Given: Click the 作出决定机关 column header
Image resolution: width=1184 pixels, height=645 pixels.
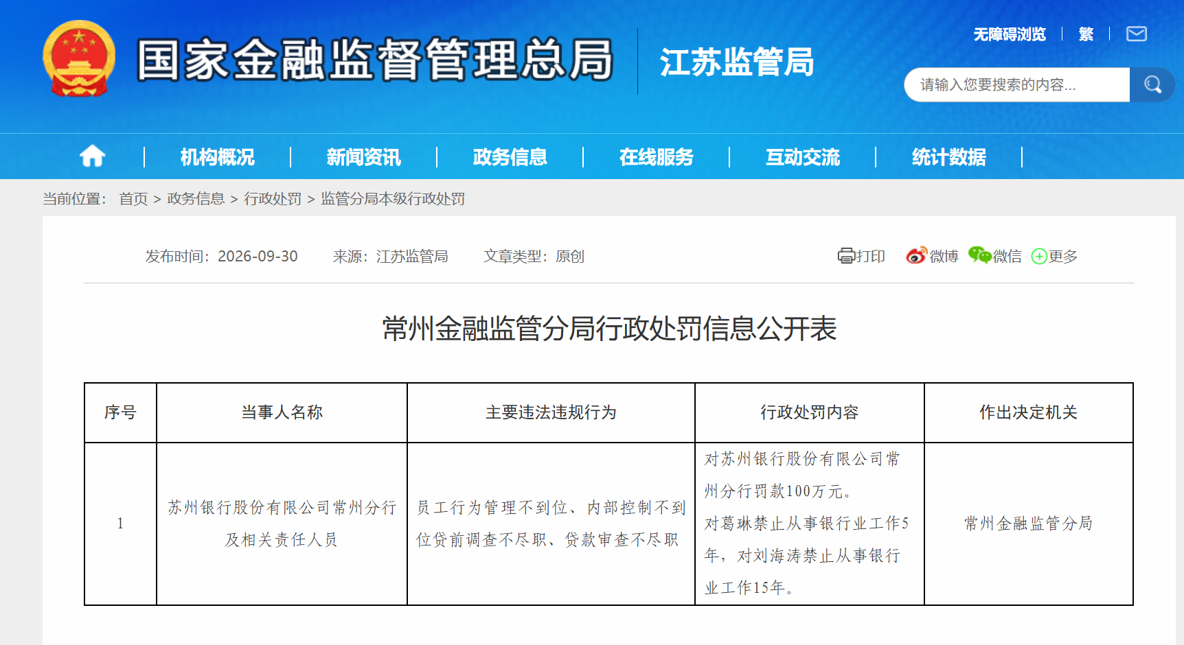Looking at the screenshot, I should [1029, 412].
